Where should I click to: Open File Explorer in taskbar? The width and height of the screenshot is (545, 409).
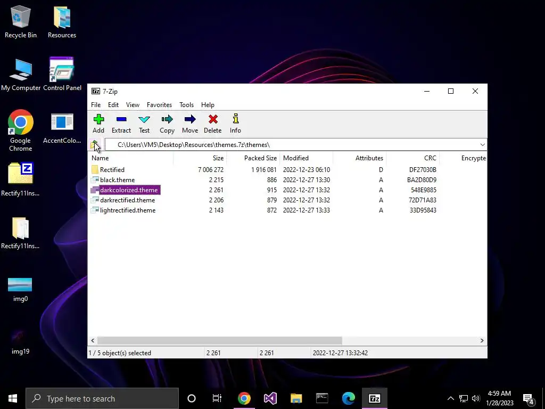(296, 398)
